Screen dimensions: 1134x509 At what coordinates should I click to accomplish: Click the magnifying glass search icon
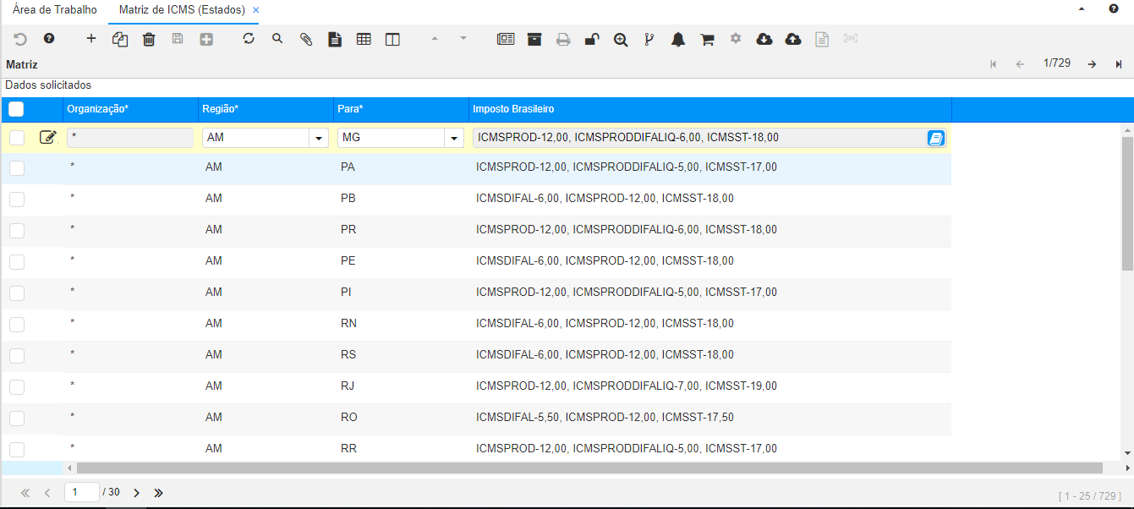[277, 39]
